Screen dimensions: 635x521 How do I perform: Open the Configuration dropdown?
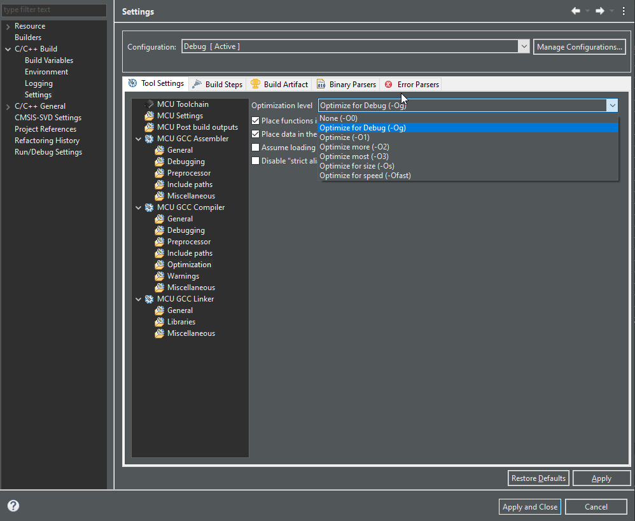524,46
